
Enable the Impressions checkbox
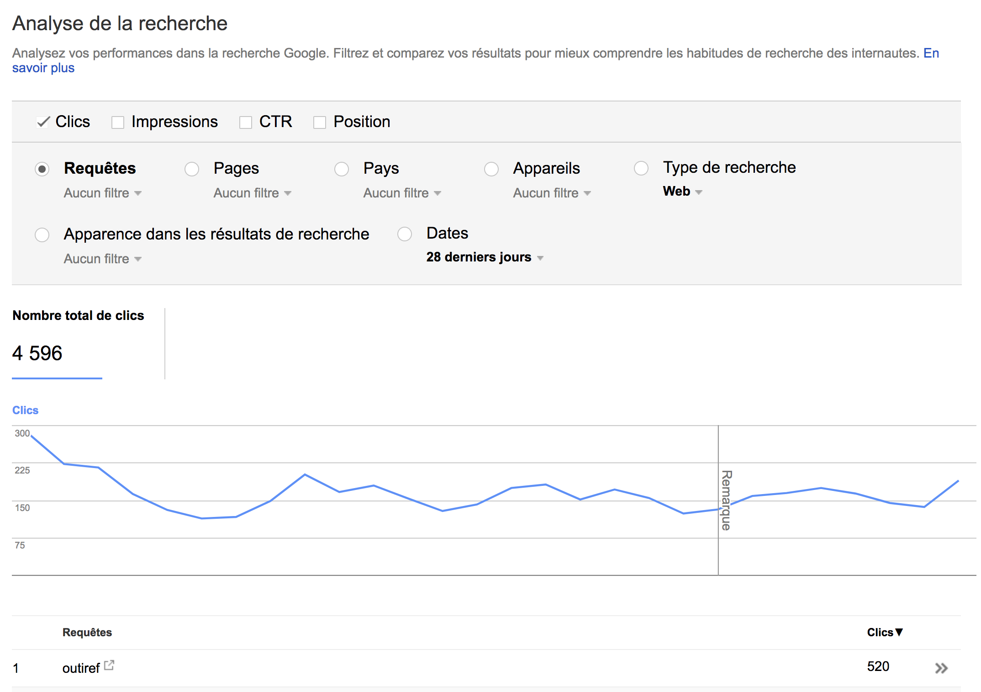point(118,122)
